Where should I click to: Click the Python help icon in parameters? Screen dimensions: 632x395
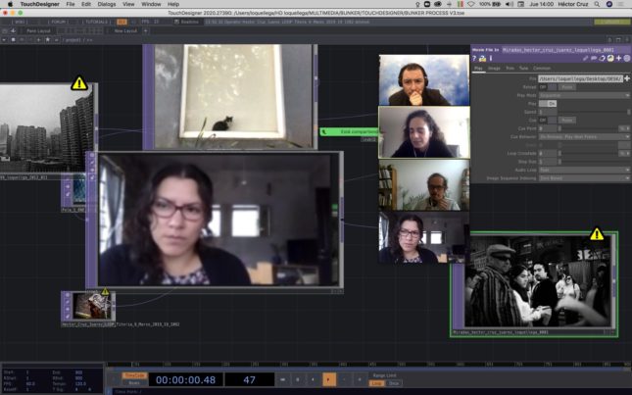pos(483,59)
